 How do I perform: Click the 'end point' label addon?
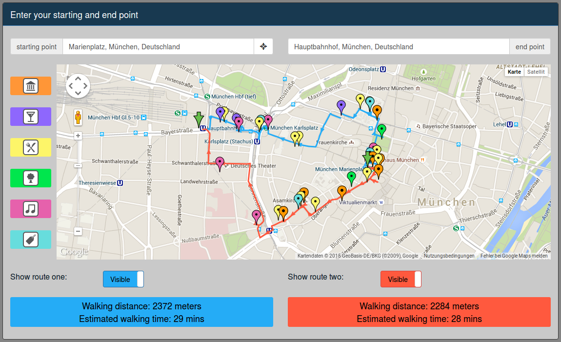(x=530, y=46)
